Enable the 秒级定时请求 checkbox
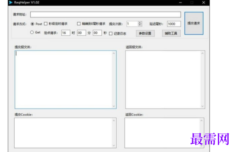The image size is (237, 152). 46,24
